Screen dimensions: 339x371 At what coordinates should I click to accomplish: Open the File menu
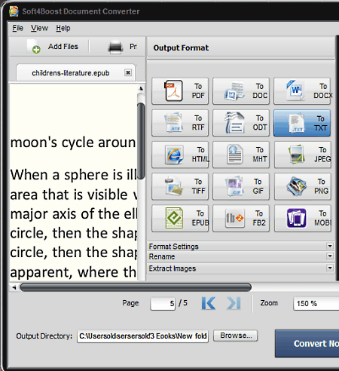pyautogui.click(x=18, y=28)
